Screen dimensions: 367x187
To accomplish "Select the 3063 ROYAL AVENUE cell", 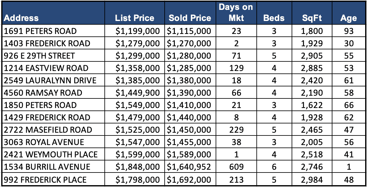I will (44, 142).
